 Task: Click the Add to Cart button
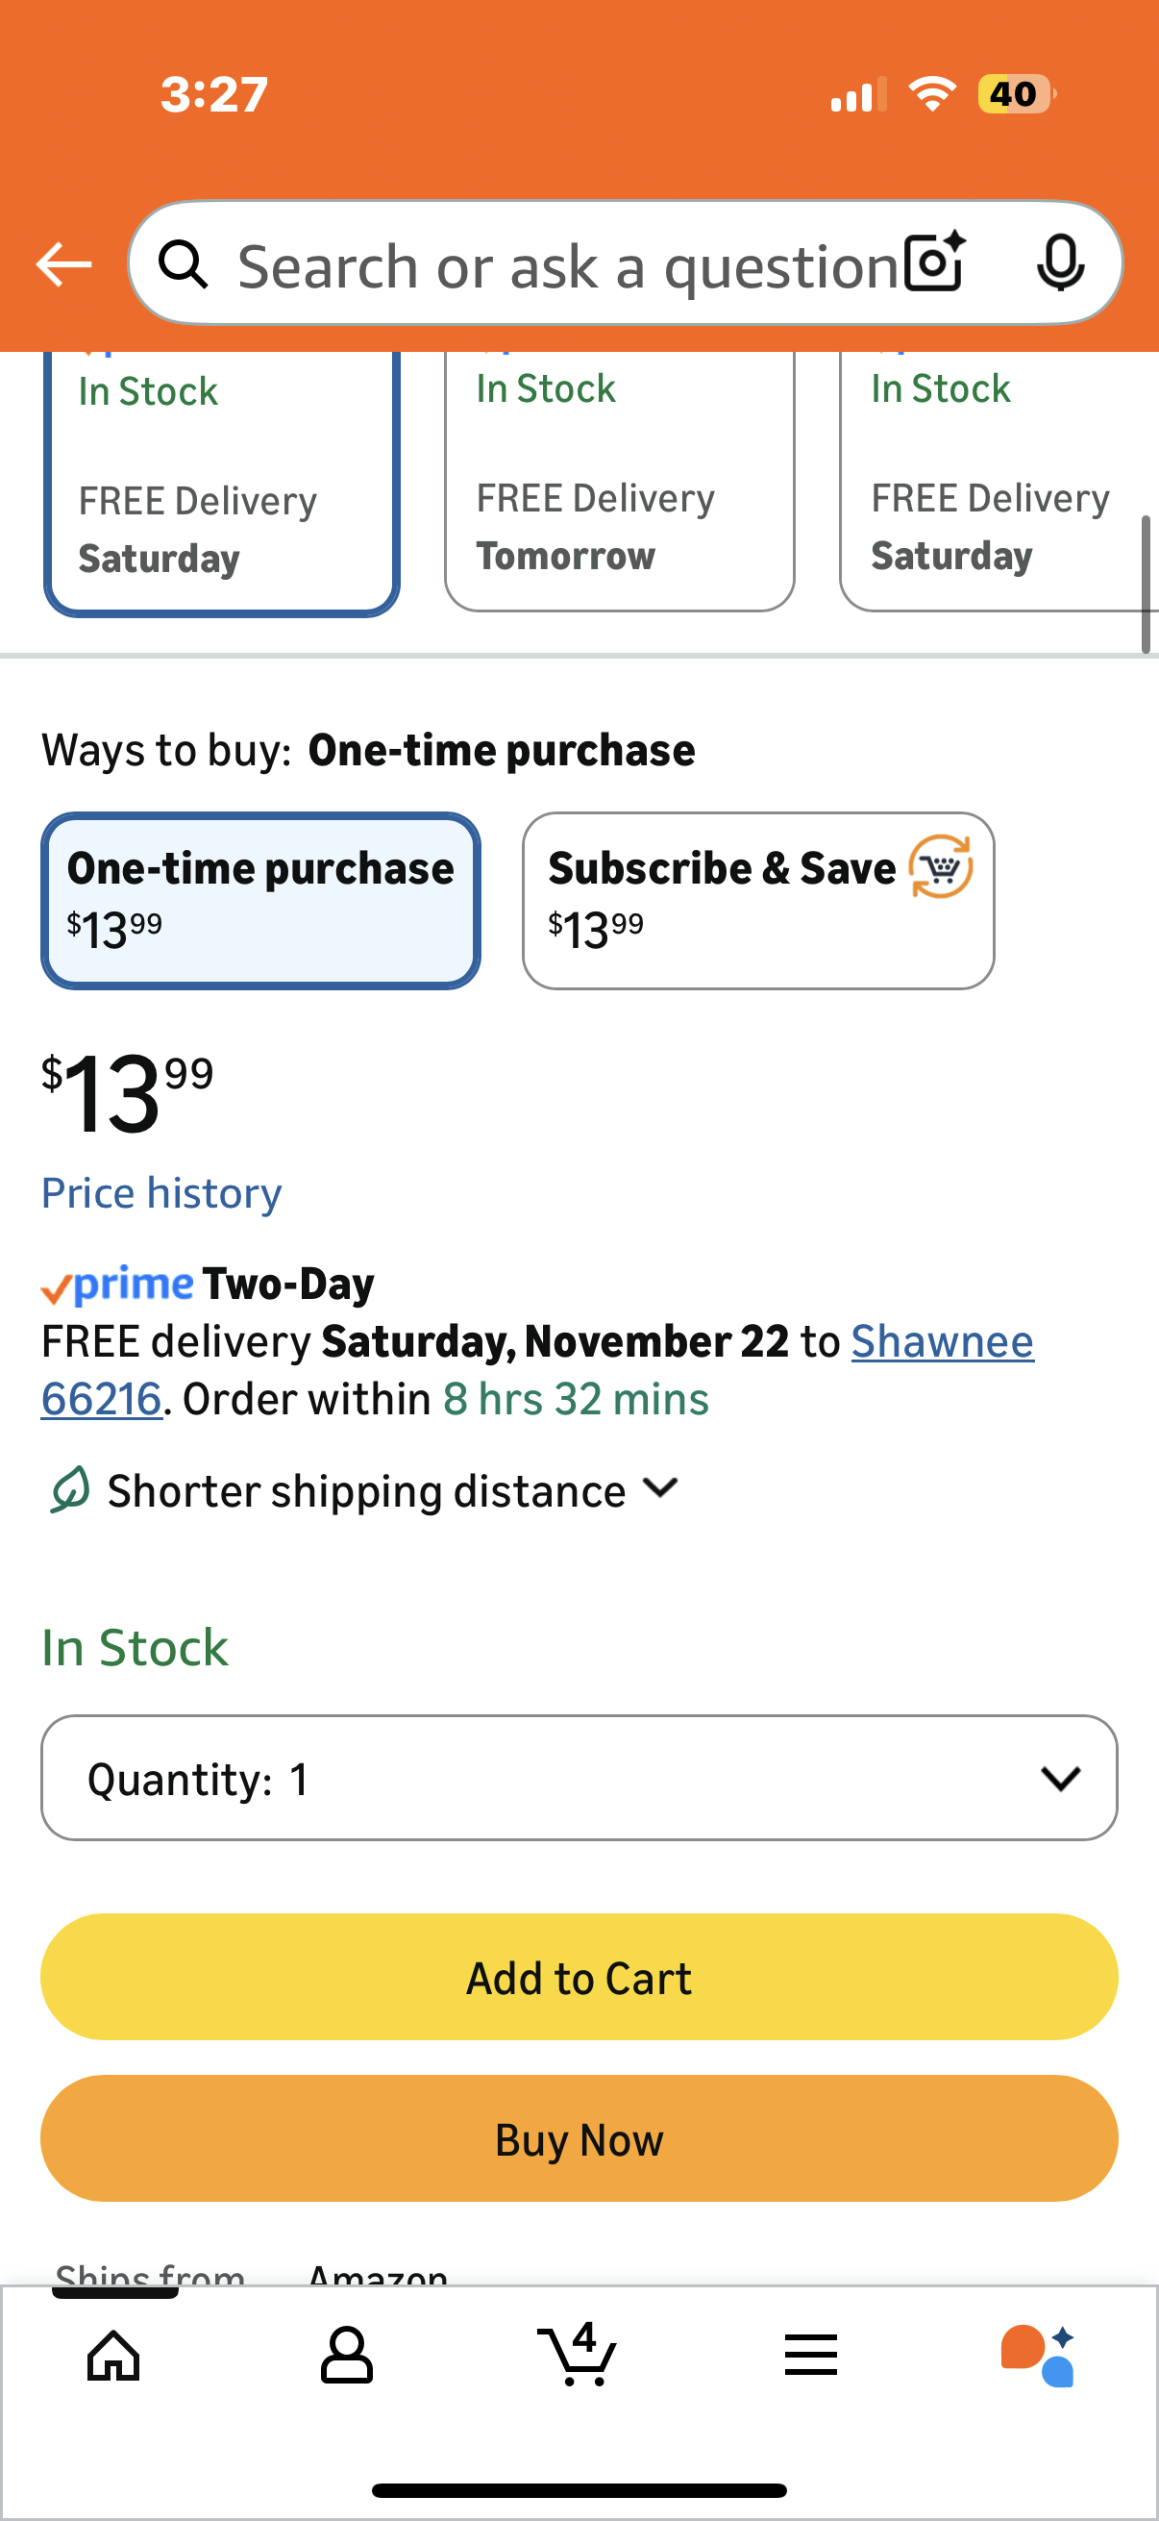tap(579, 1977)
